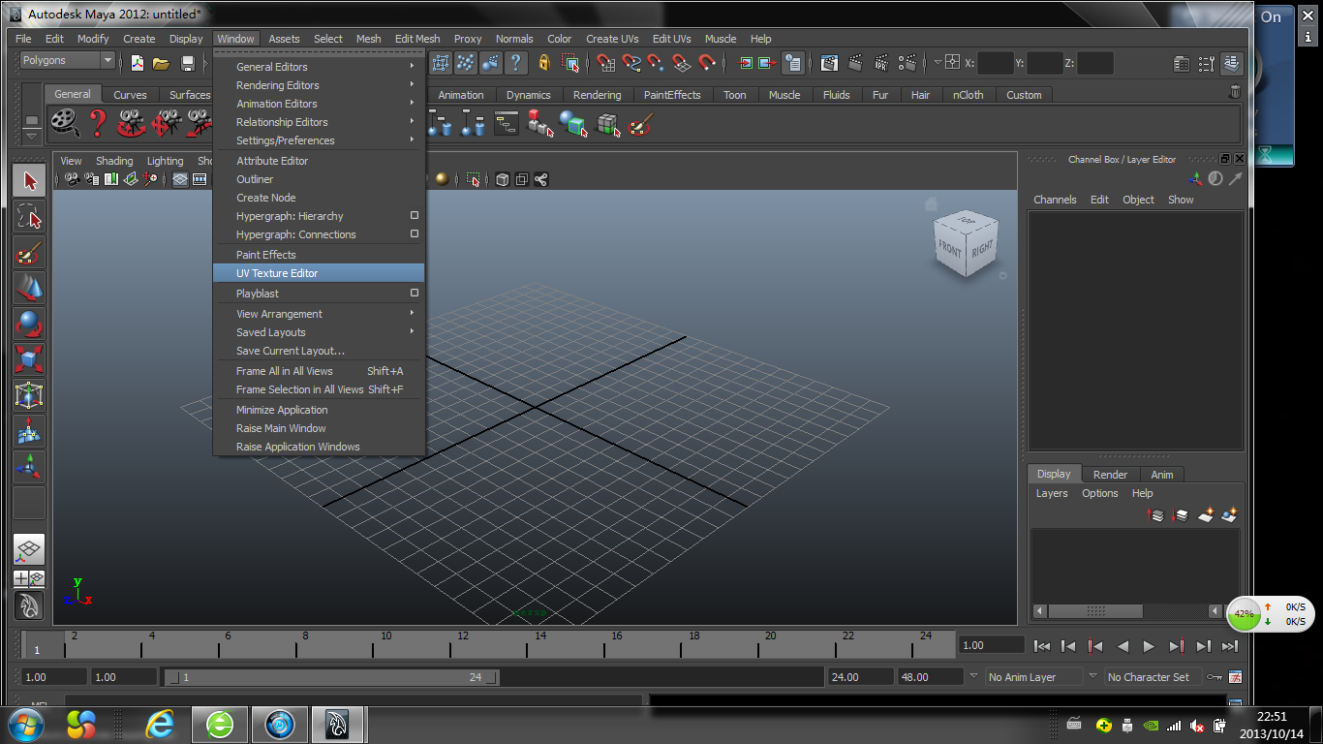Select the arrow Select tool in toolbox
This screenshot has height=744, width=1323.
click(x=29, y=181)
